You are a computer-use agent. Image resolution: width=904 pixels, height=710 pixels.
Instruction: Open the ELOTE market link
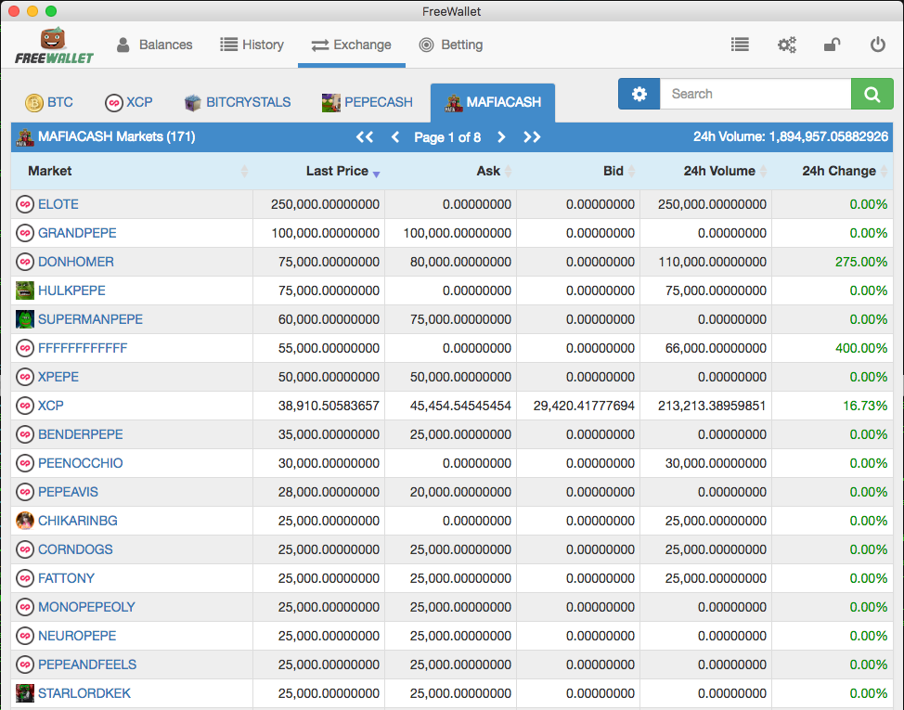point(58,204)
